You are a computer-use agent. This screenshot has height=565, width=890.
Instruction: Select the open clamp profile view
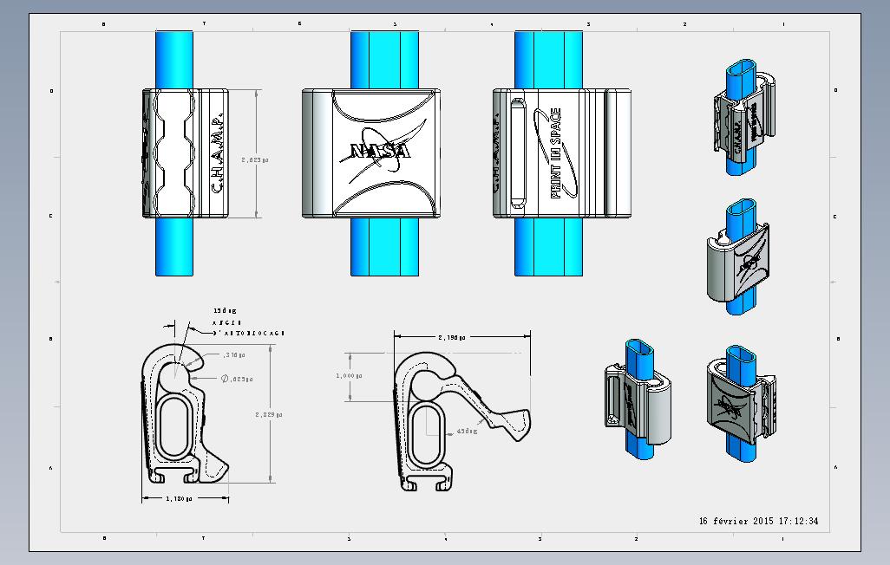[461, 420]
